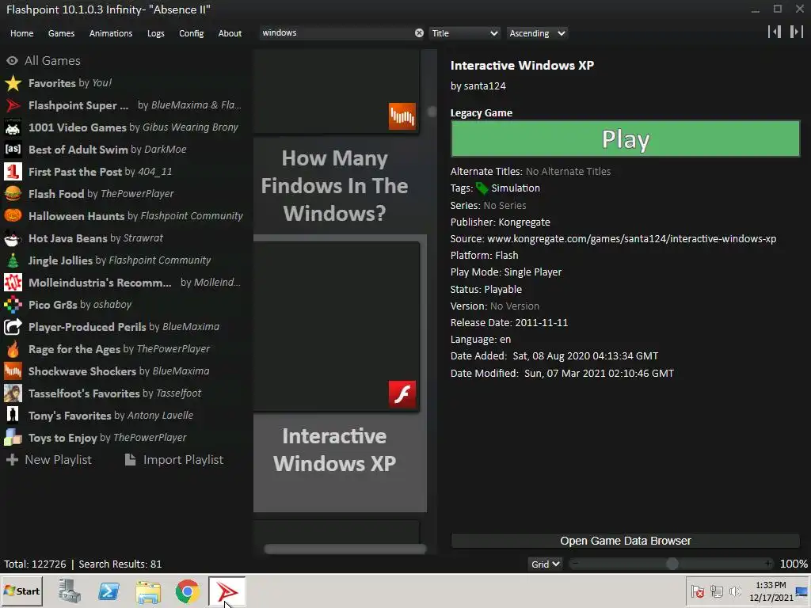Open the Shockwave Shockers playlist icon
This screenshot has width=811, height=608.
[x=13, y=371]
